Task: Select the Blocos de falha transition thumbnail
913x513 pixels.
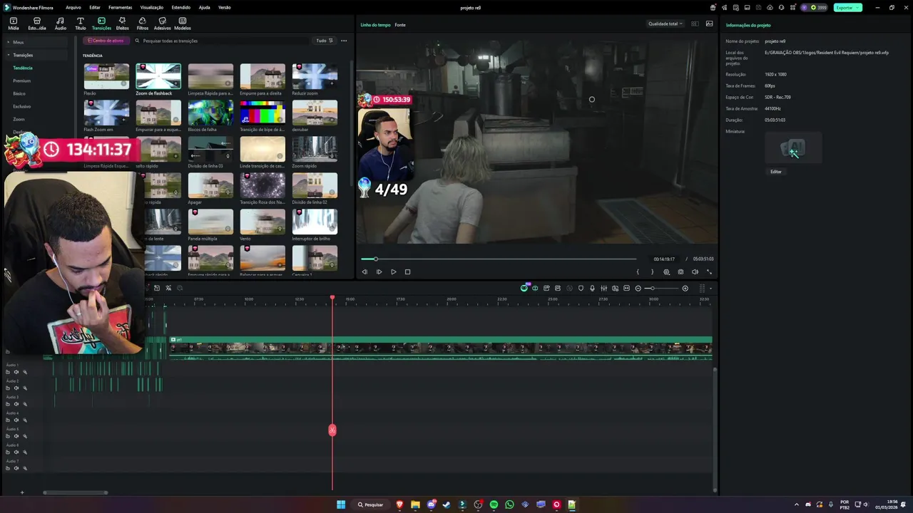Action: coord(210,113)
